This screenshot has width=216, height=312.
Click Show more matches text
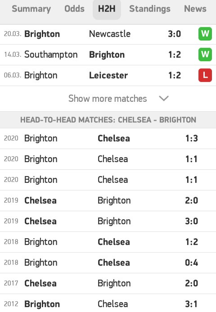108,99
